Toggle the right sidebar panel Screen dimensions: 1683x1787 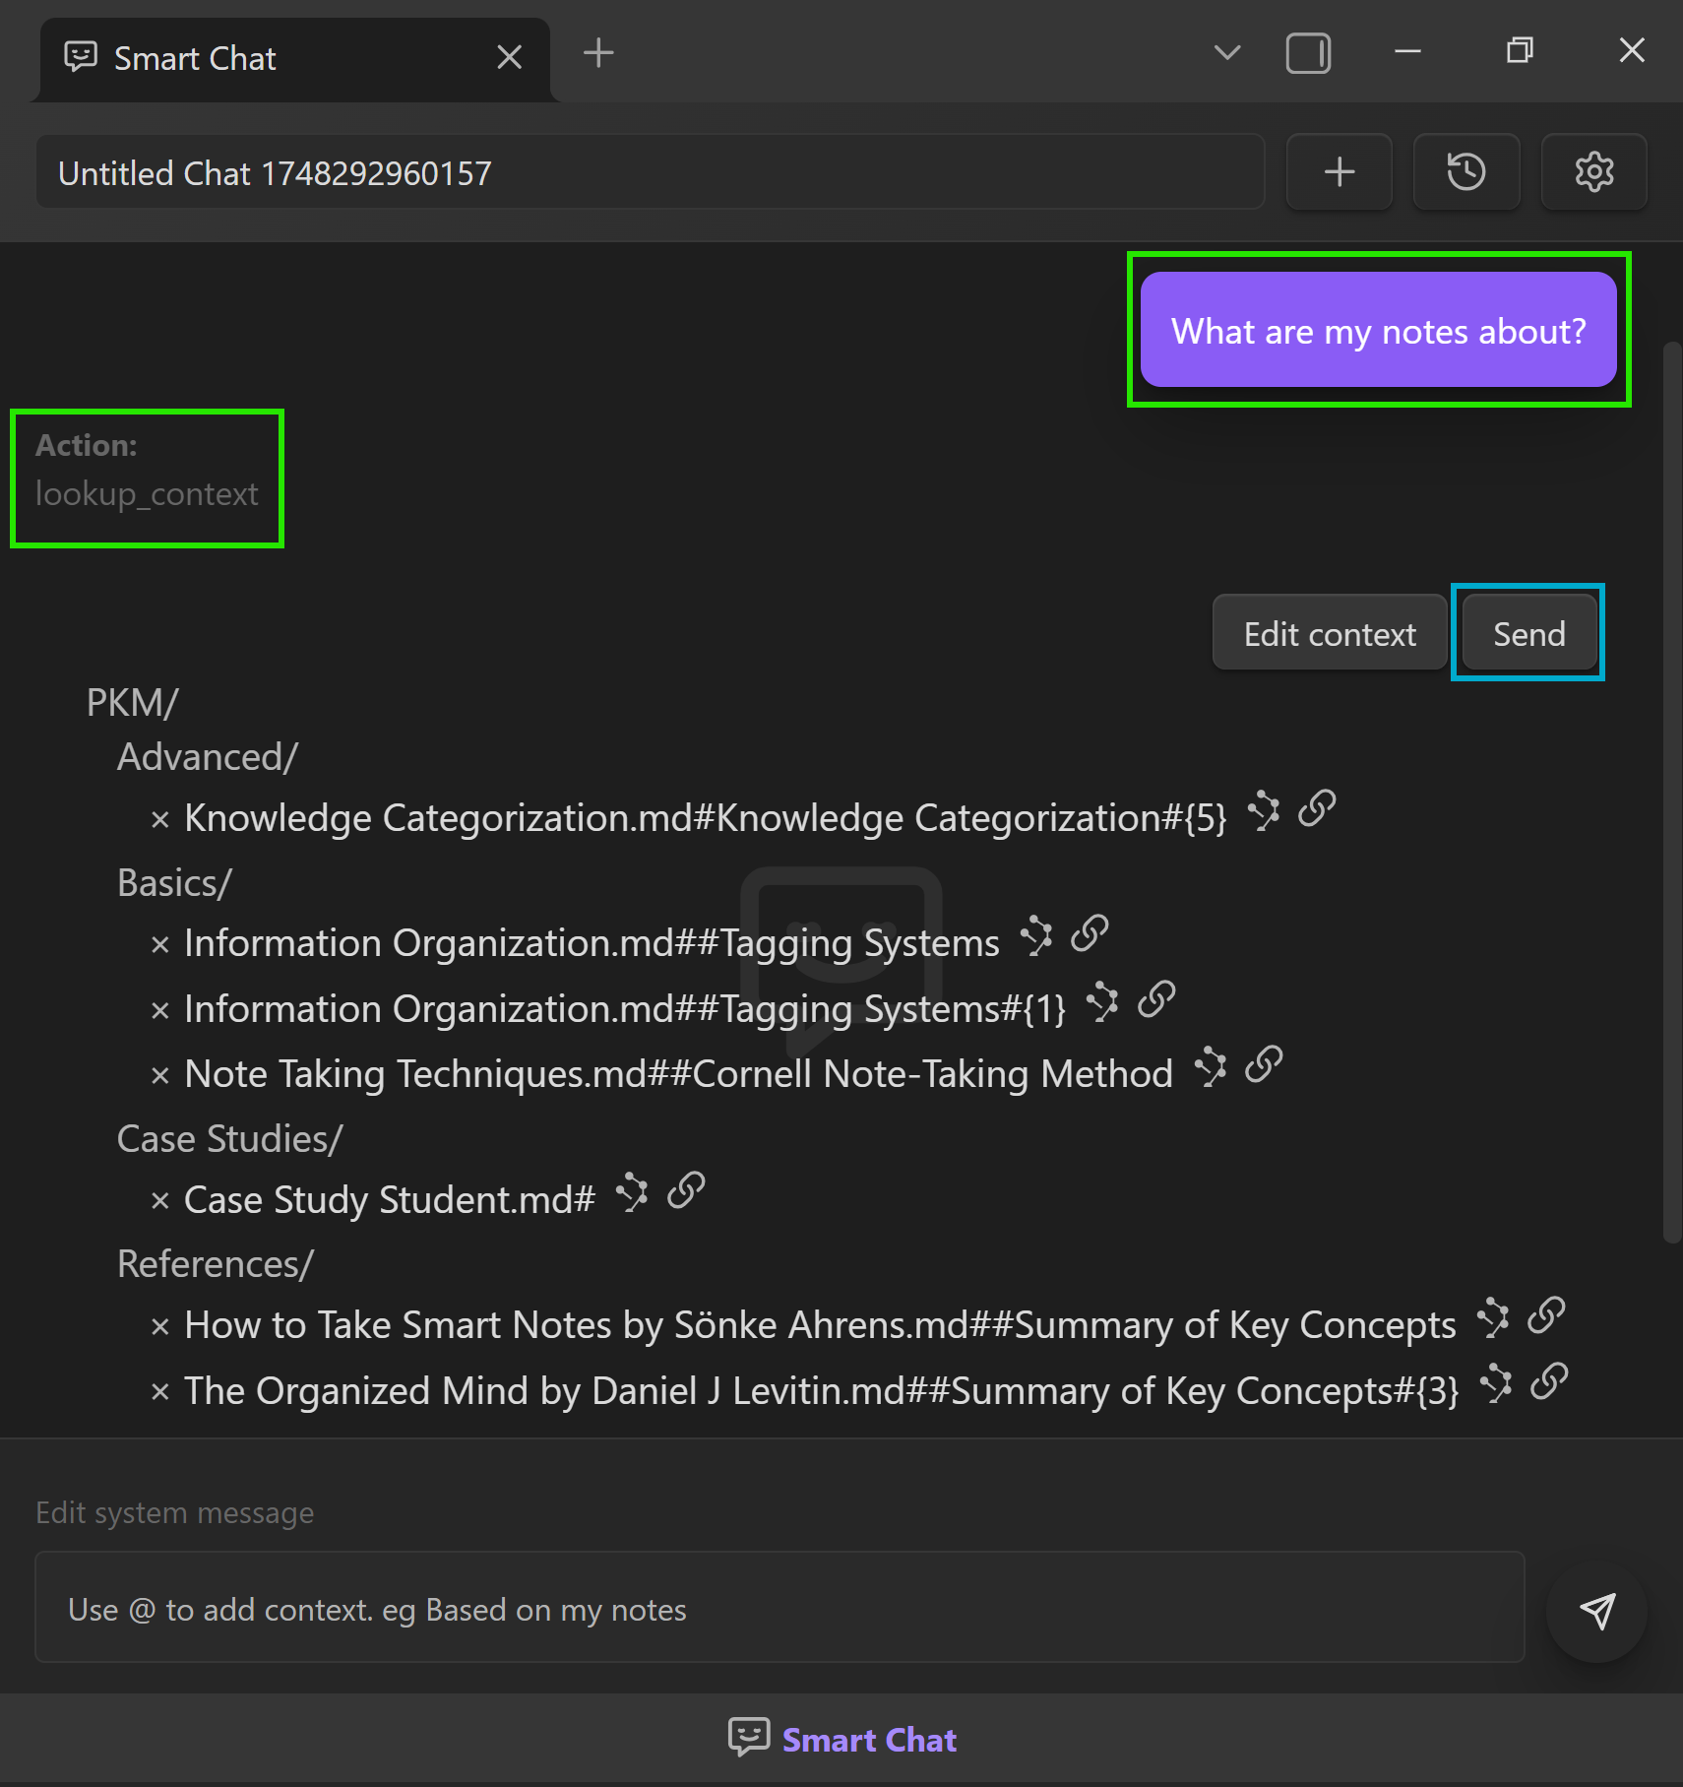(1308, 53)
